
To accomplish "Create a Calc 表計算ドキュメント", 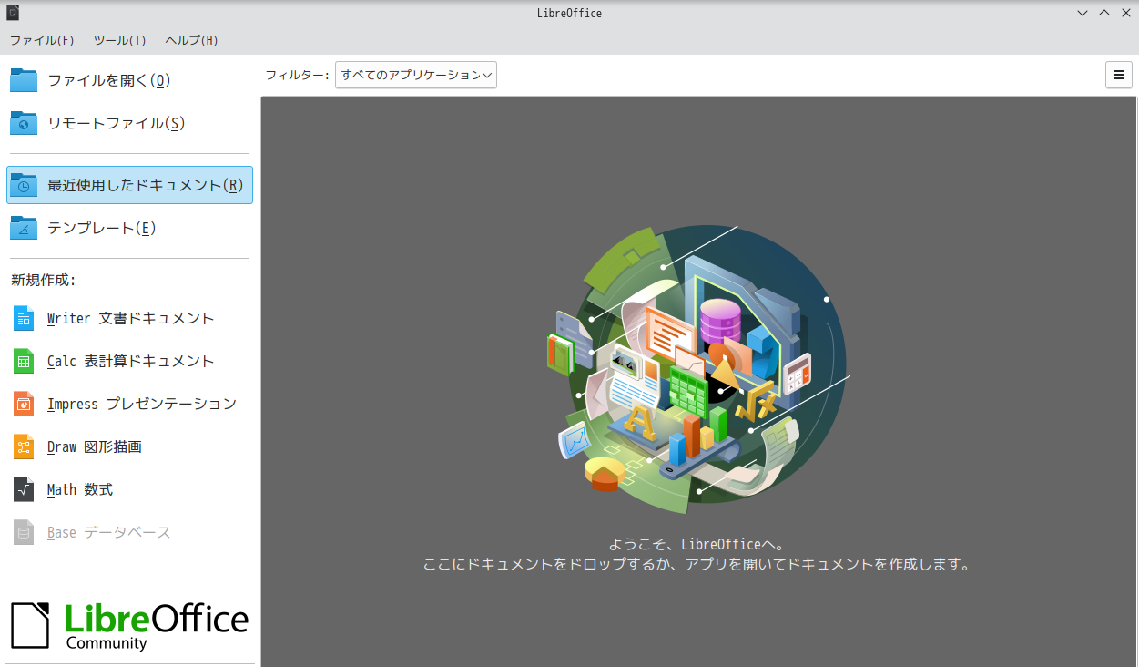I will click(x=128, y=361).
